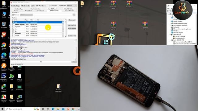Click the Flash Selected button
This screenshot has width=198, height=111.
point(72,36)
